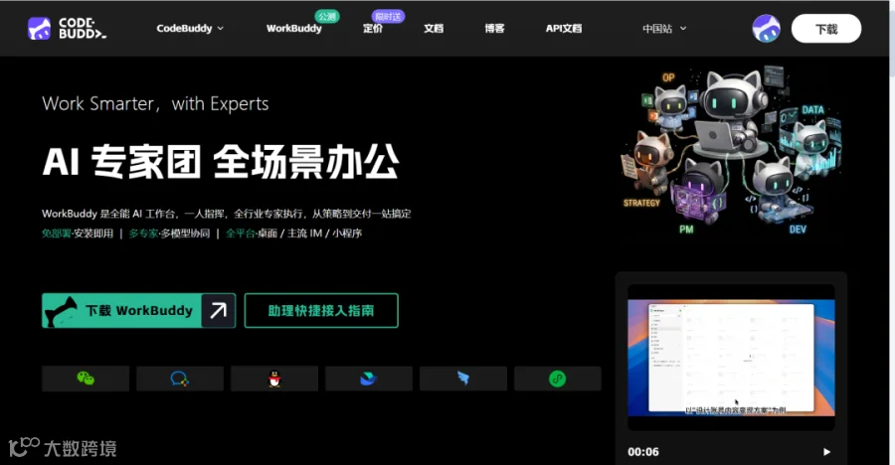Select the WeChat icon tile

pyautogui.click(x=86, y=379)
